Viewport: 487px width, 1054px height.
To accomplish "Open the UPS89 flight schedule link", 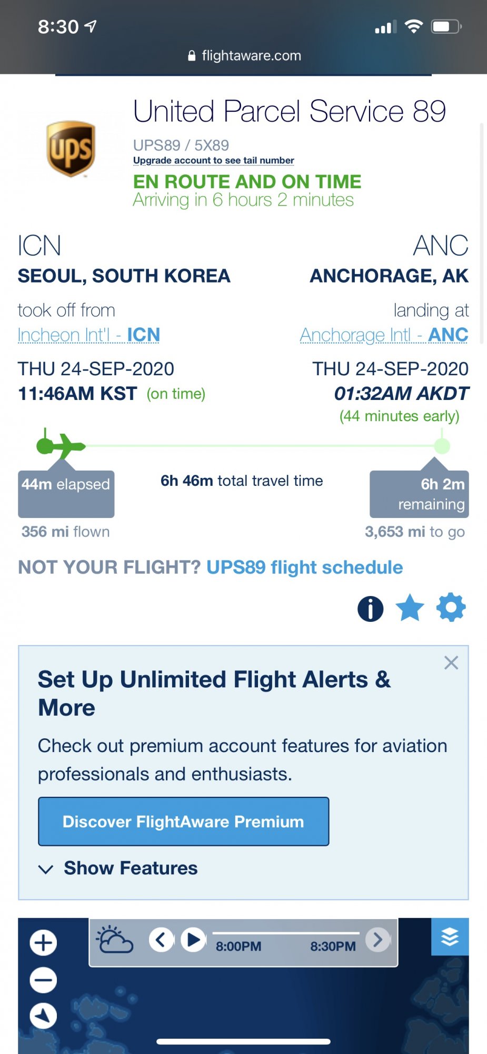I will 304,568.
